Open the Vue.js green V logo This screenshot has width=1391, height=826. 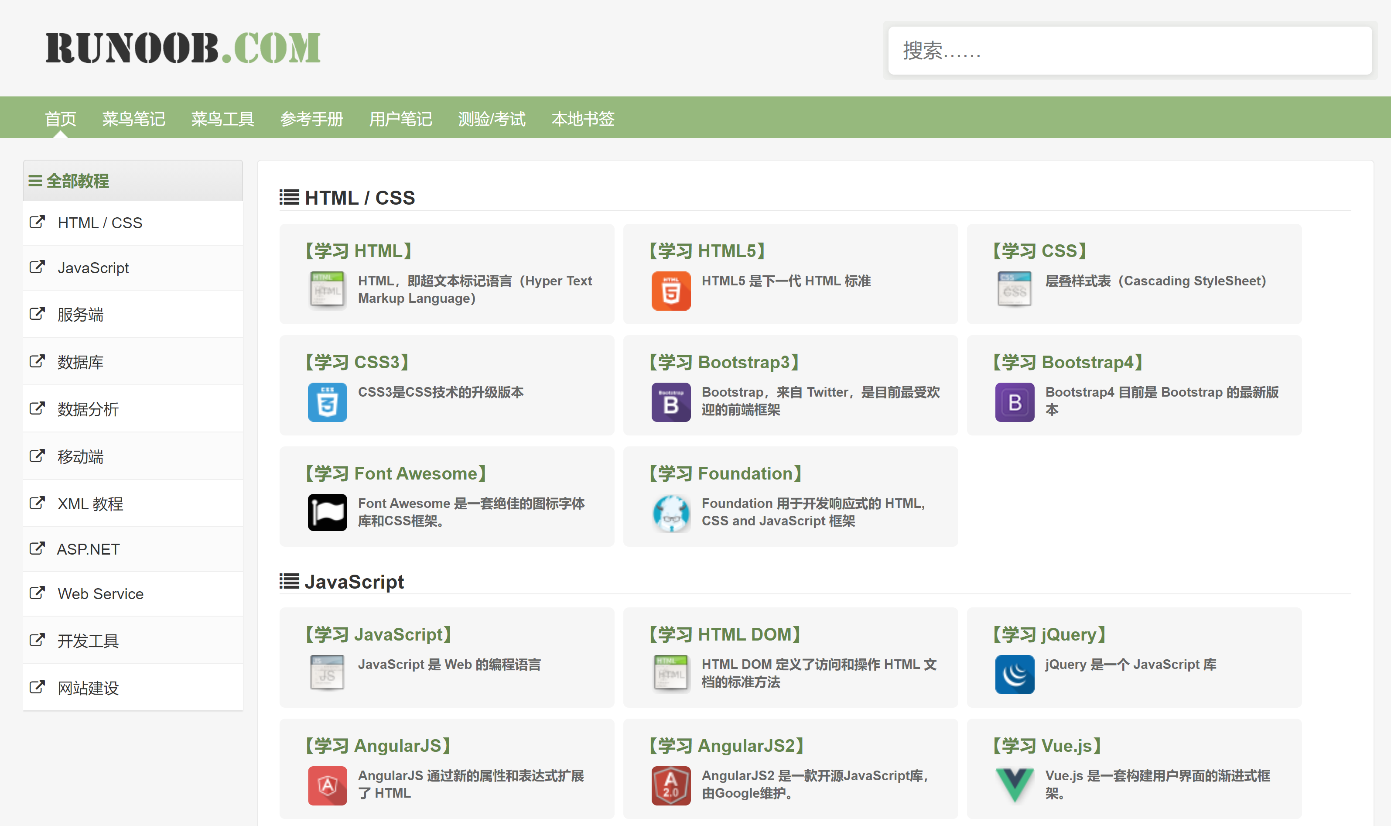[x=1014, y=785]
